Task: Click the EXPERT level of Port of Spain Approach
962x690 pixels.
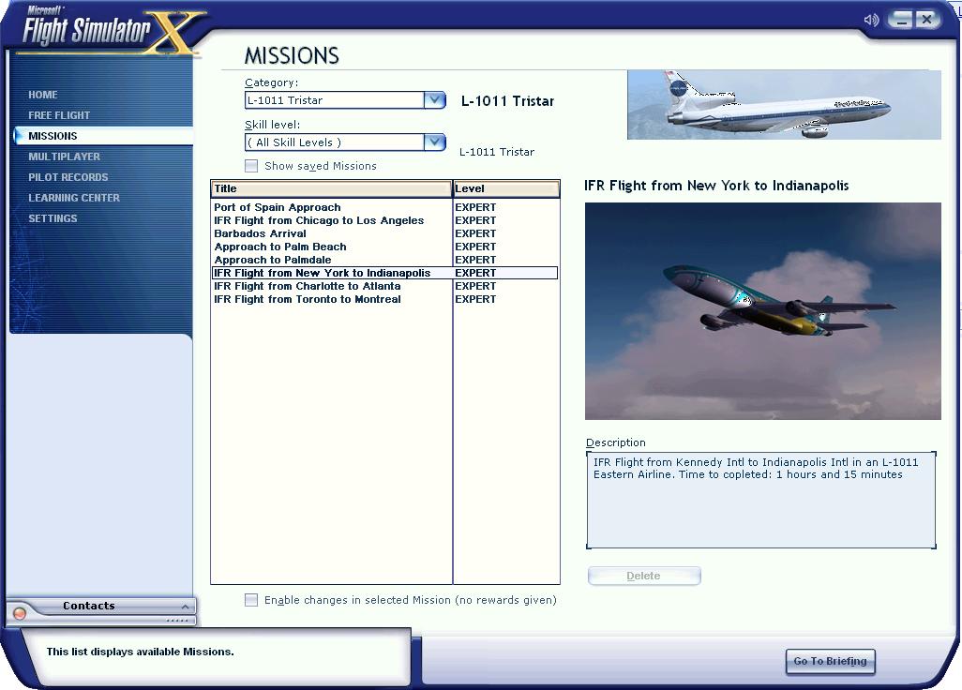Action: point(475,207)
